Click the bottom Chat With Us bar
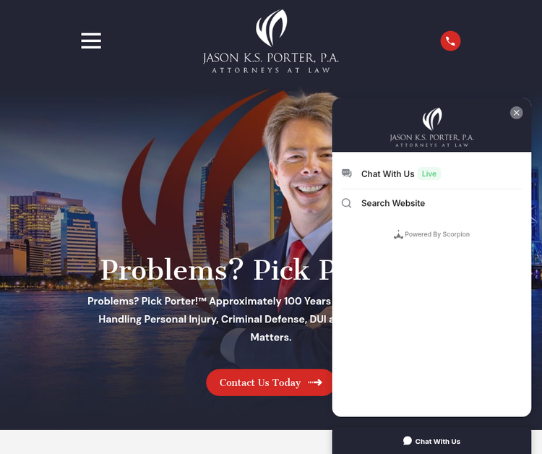542x454 pixels. pos(431,442)
